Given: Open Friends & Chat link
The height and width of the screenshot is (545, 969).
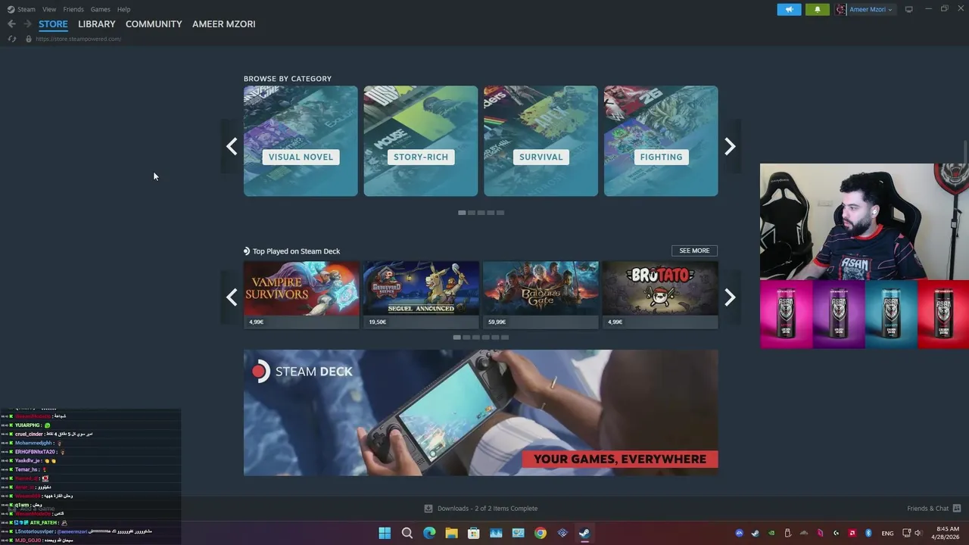Looking at the screenshot, I should click(927, 509).
